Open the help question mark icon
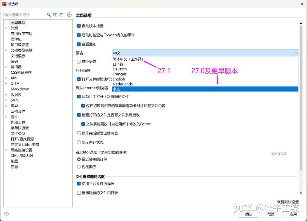 tap(6, 214)
